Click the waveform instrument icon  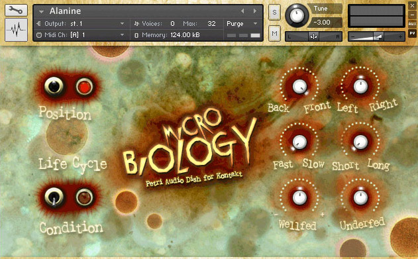coord(16,30)
